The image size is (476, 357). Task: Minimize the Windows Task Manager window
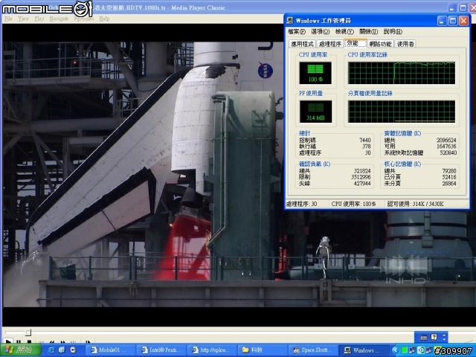point(442,21)
